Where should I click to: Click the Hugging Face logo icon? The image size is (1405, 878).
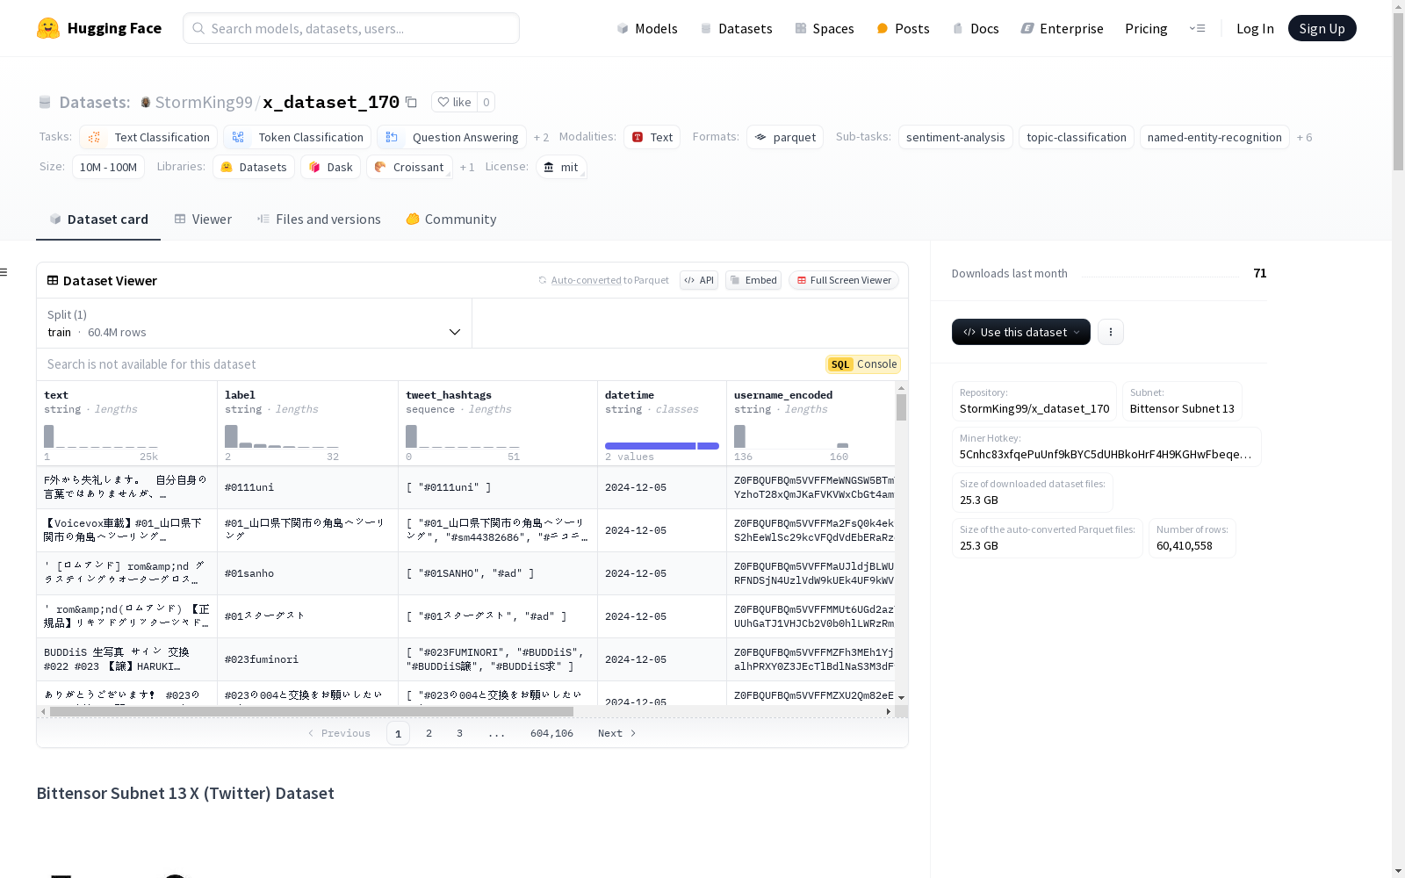coord(48,28)
